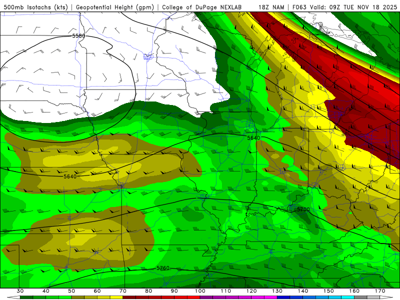Click the "18Z NAM" model run label
The width and height of the screenshot is (400, 300).
271,7
